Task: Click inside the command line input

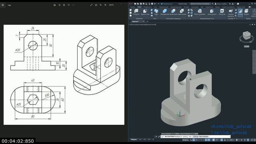Action: (195, 136)
